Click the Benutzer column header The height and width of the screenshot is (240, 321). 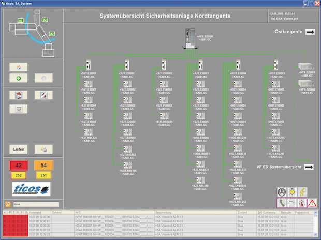tap(287, 213)
